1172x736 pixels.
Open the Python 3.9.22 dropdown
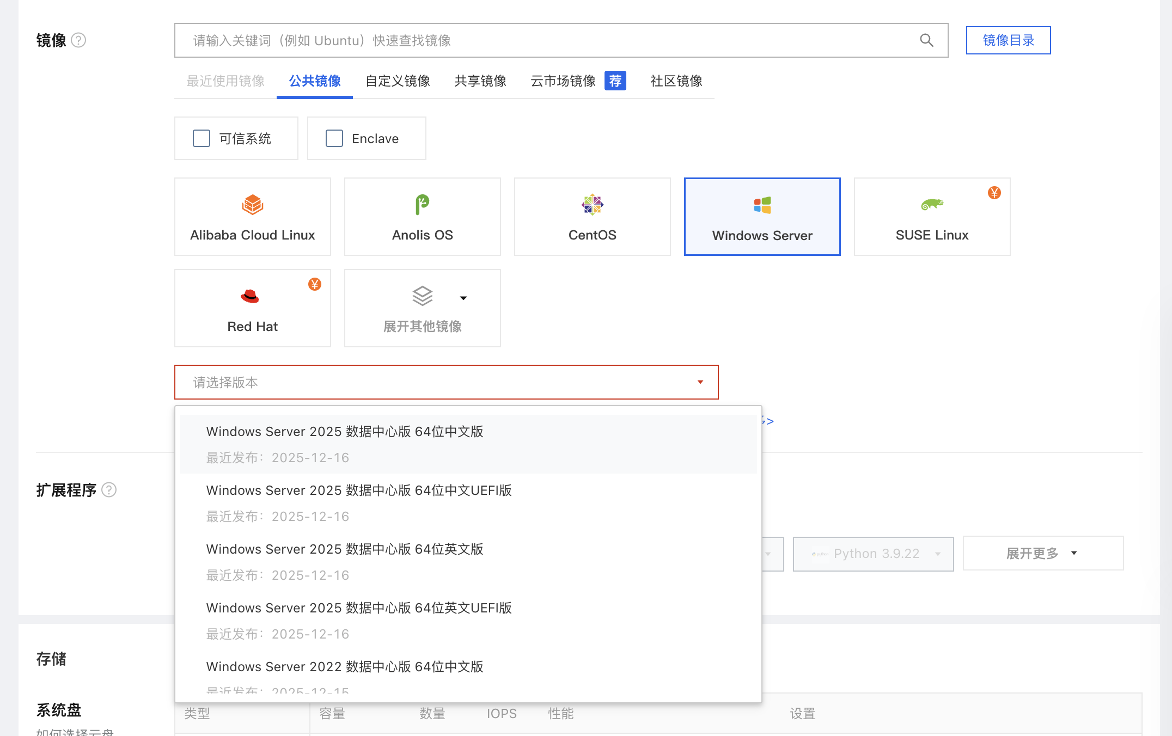click(x=874, y=554)
